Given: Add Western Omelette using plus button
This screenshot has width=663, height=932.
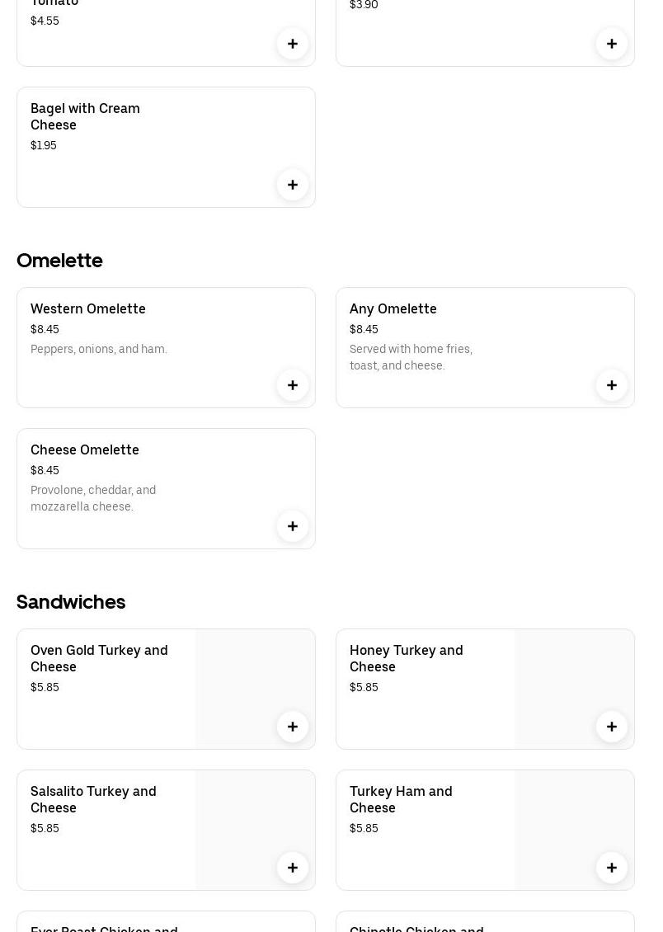Looking at the screenshot, I should pos(293,385).
